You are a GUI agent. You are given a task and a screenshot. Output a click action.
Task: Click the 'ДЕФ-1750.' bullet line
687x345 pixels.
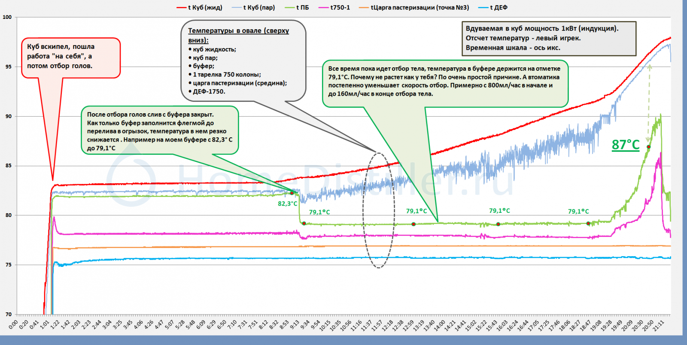[207, 91]
